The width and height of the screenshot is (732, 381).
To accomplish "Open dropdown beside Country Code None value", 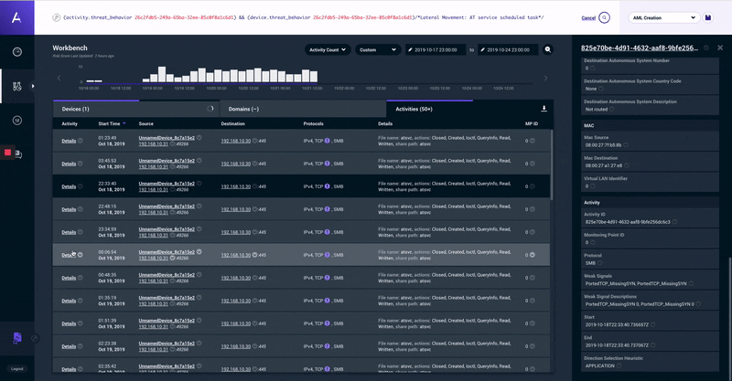I will (601, 89).
